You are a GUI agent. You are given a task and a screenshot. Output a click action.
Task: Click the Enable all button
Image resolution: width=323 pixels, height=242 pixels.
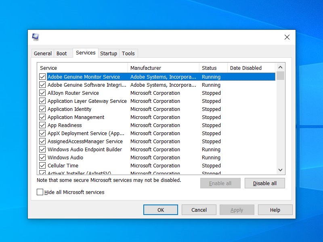[220, 183]
